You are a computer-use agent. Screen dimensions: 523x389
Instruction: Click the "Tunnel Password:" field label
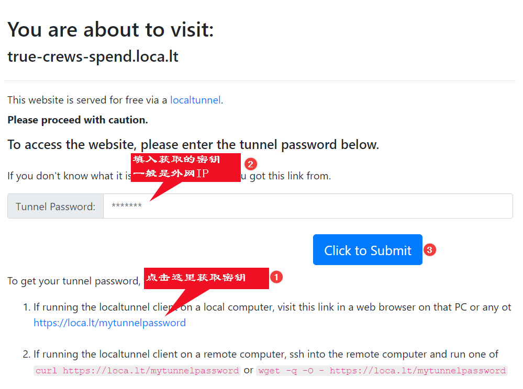(x=55, y=207)
